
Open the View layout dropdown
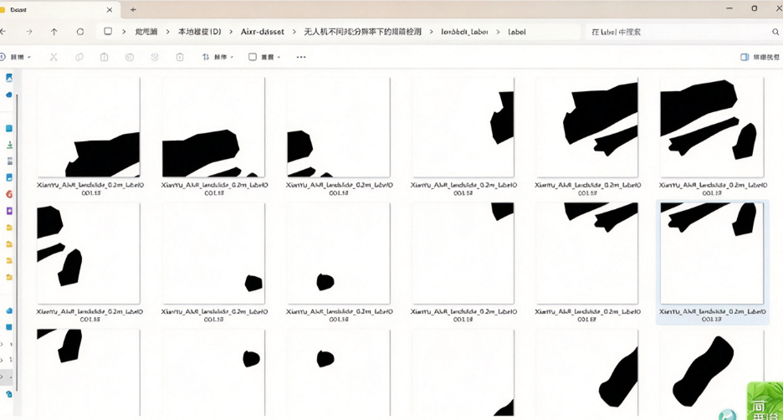click(264, 57)
